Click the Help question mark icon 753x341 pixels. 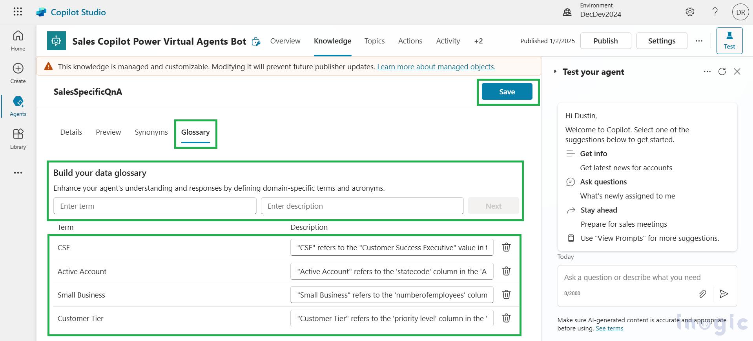tap(715, 12)
